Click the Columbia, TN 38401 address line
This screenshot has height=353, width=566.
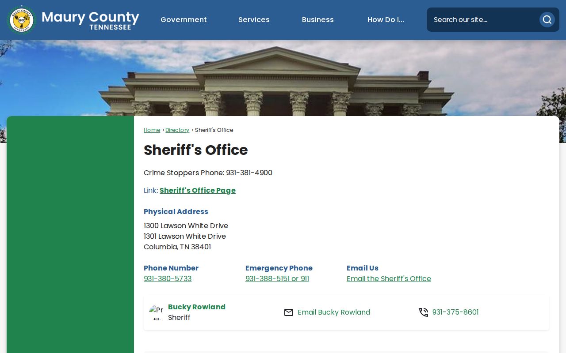click(177, 247)
